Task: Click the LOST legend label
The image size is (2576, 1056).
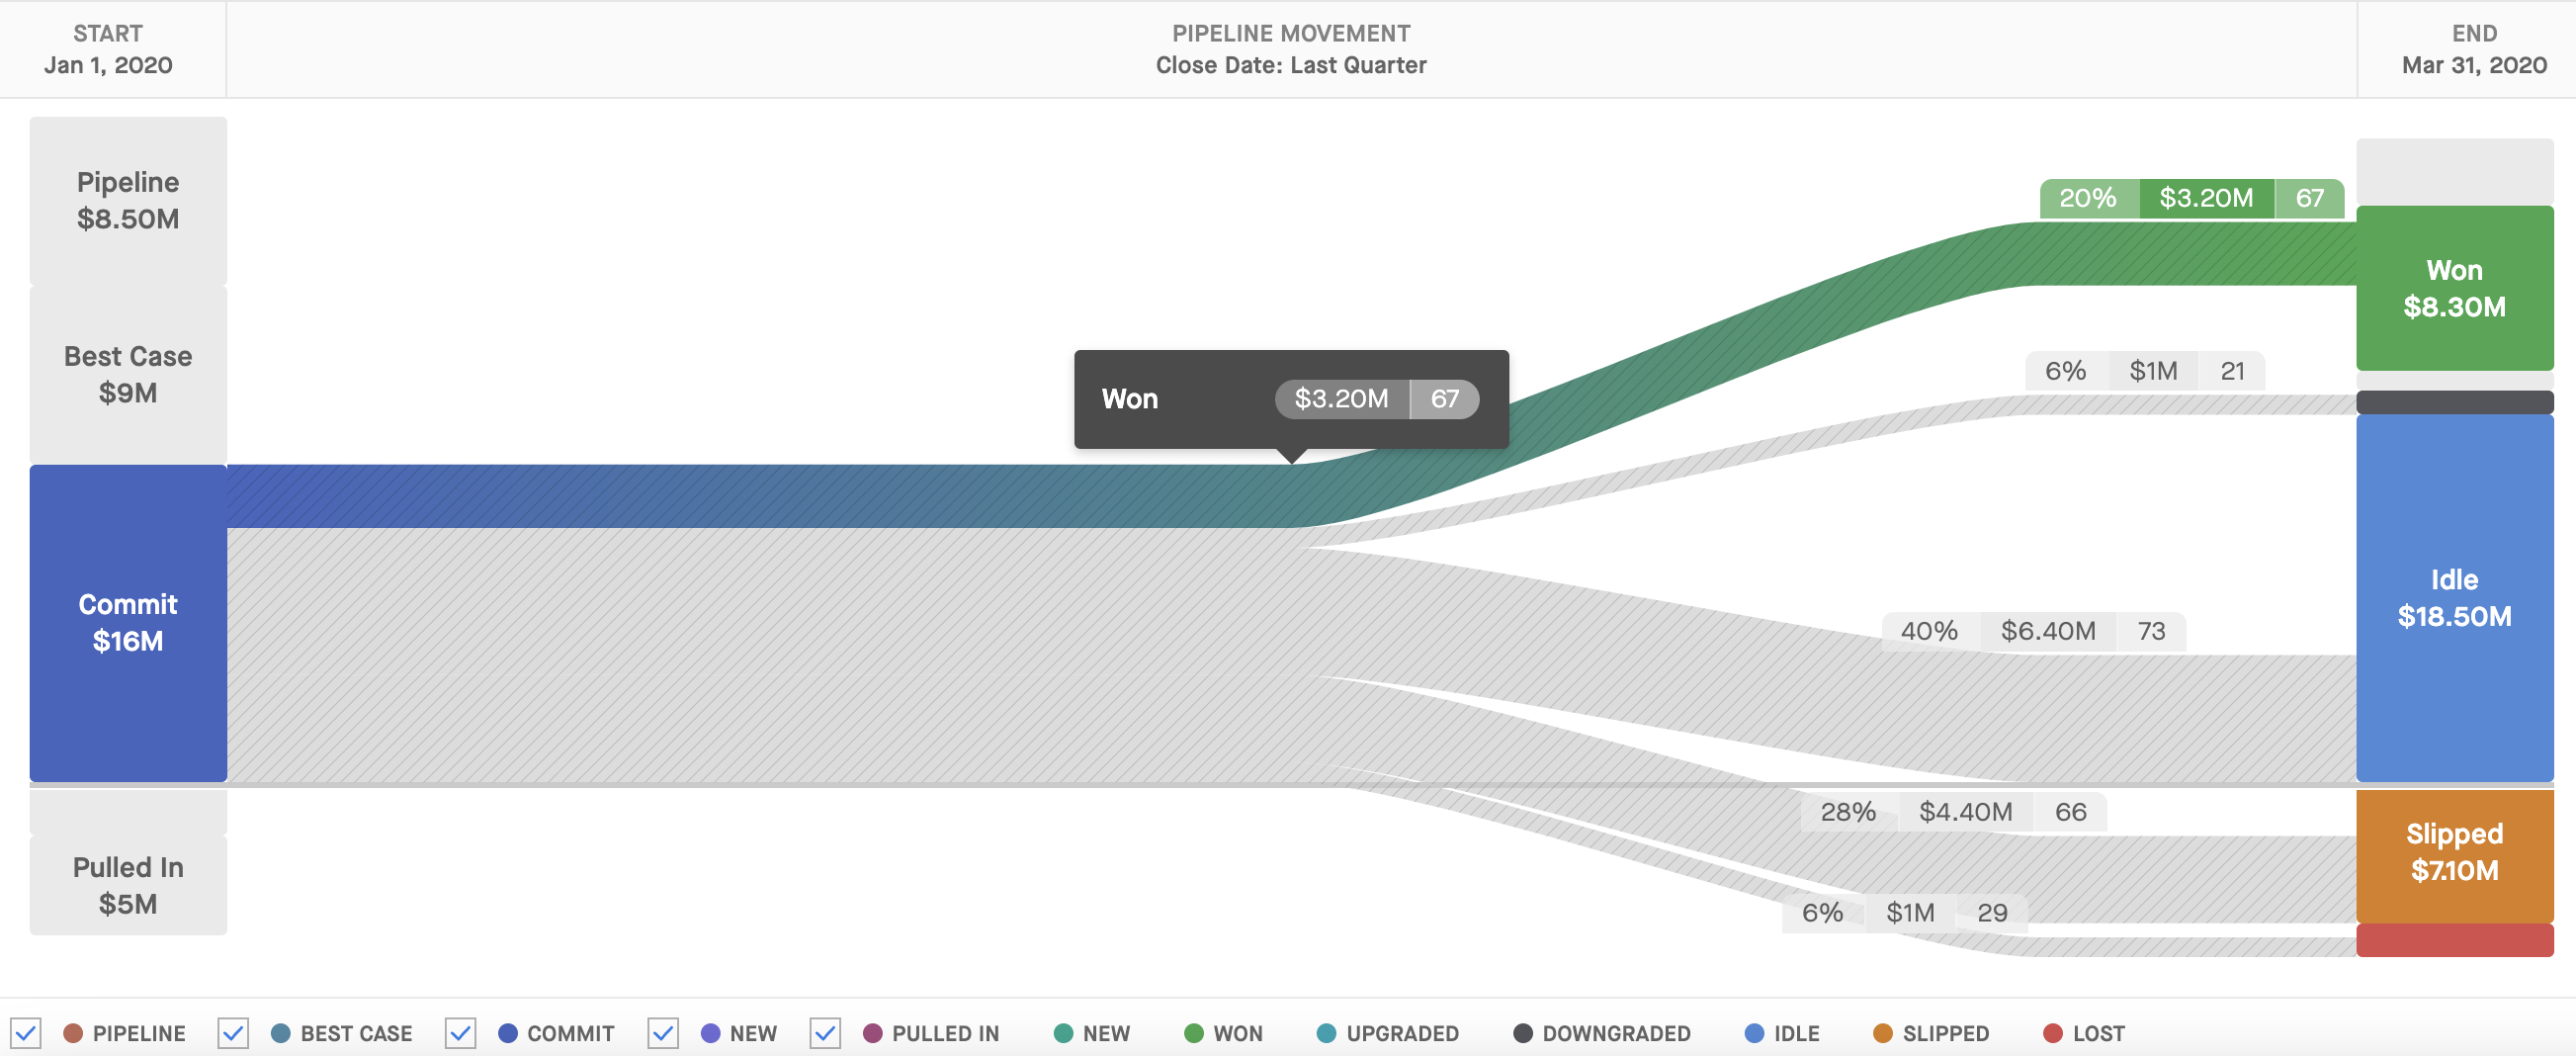Action: [2098, 1033]
